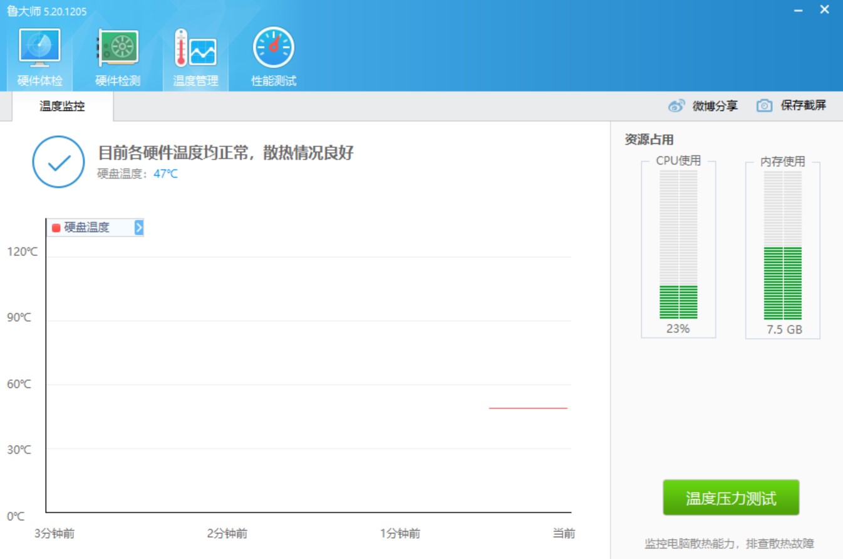Start the 温度压力测试 button
The image size is (843, 559).
tap(731, 498)
